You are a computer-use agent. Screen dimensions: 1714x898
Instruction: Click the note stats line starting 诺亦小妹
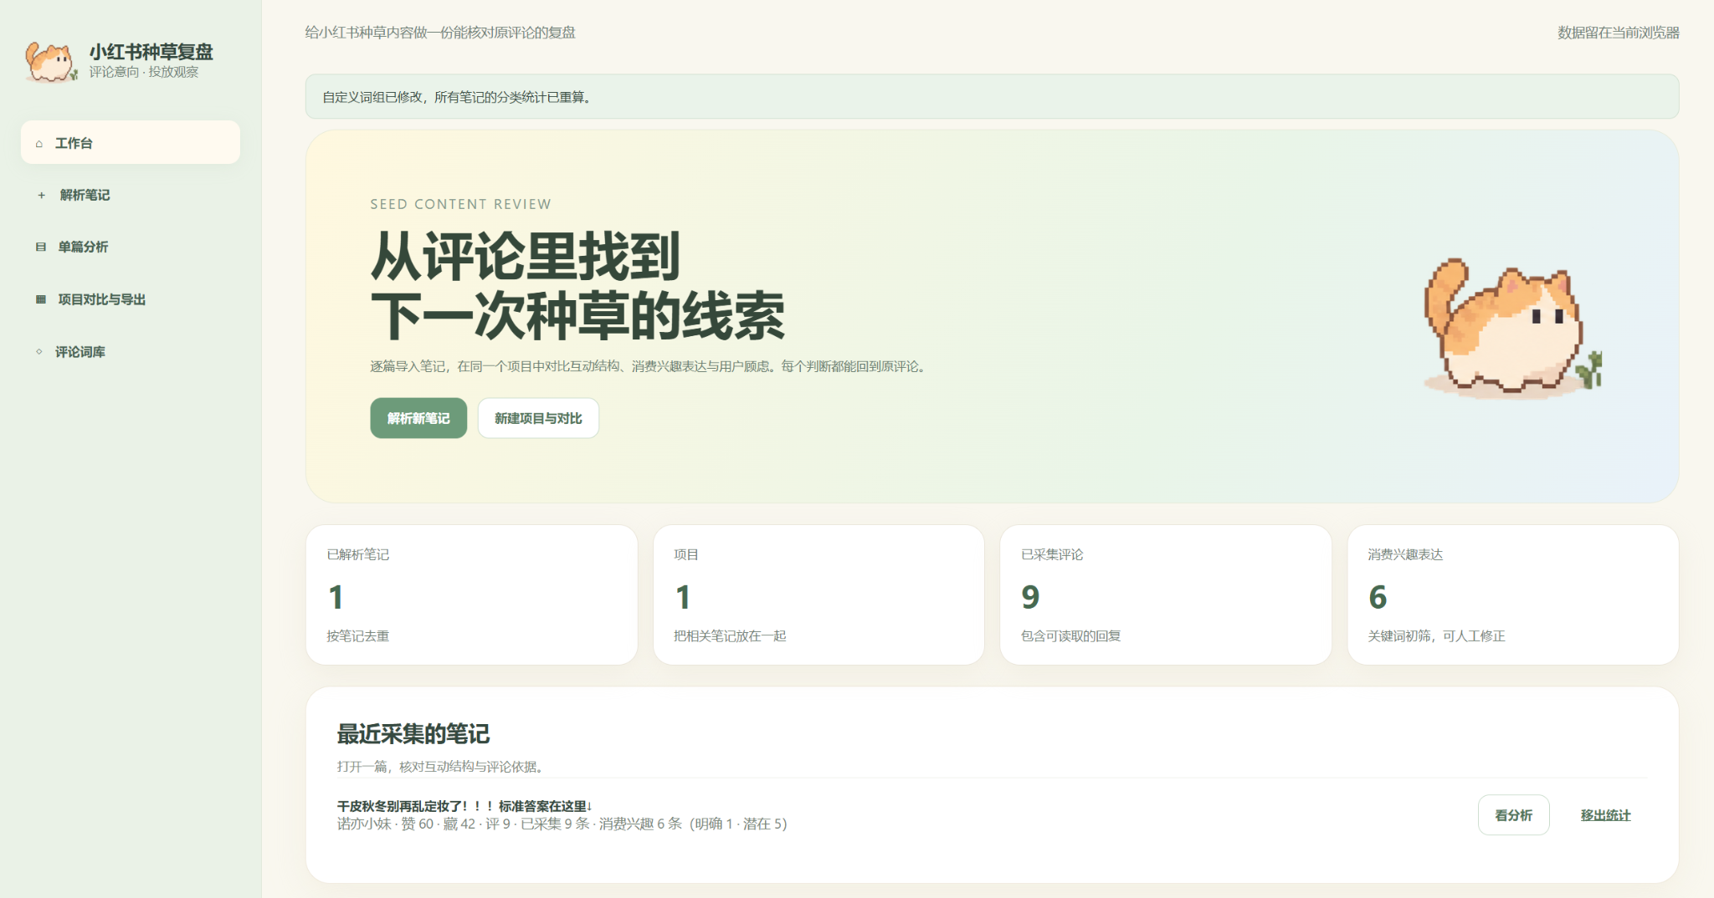[562, 824]
